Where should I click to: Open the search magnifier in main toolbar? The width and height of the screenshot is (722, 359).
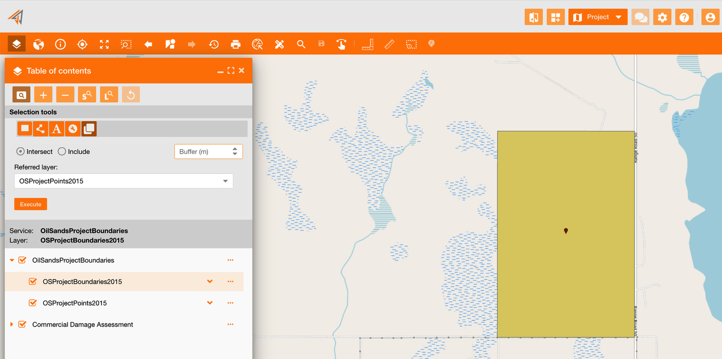coord(301,44)
